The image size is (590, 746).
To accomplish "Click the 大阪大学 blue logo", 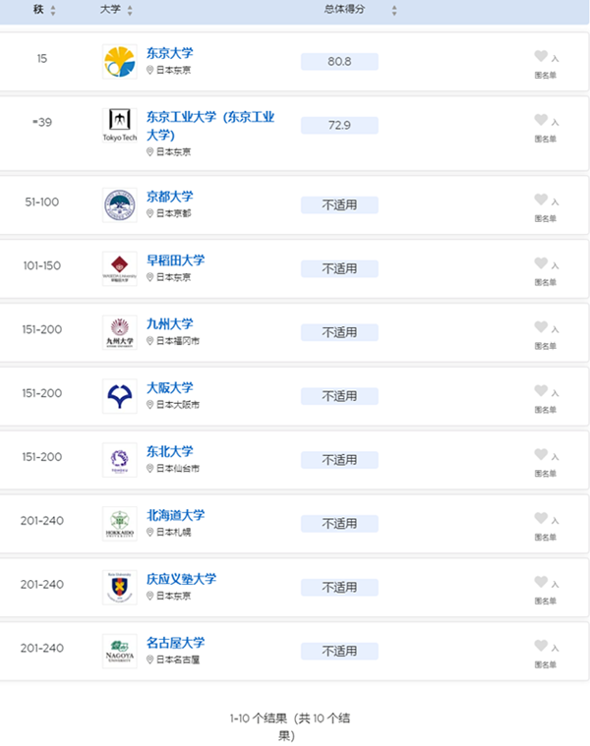I will (119, 396).
